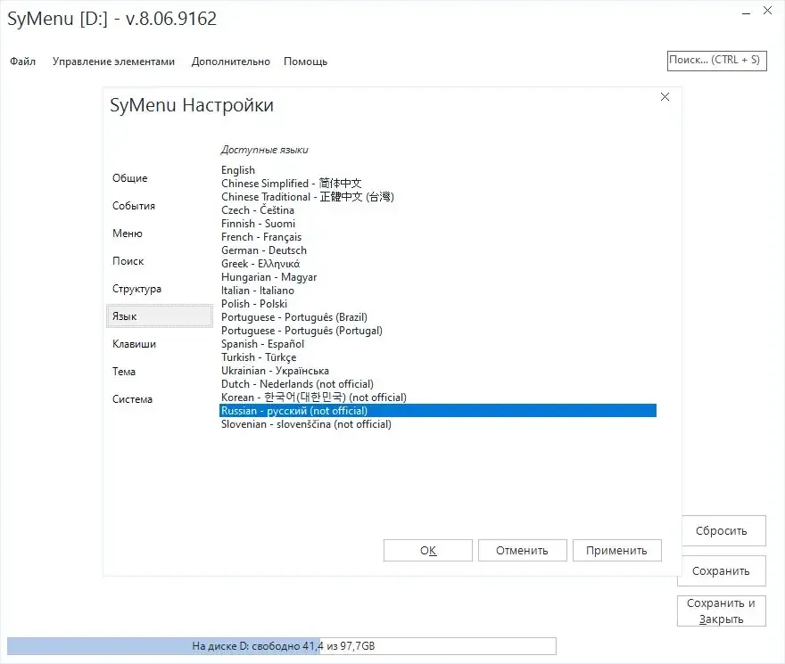Select Slovenian - slovenščina language
Image resolution: width=785 pixels, height=664 pixels.
click(438, 424)
